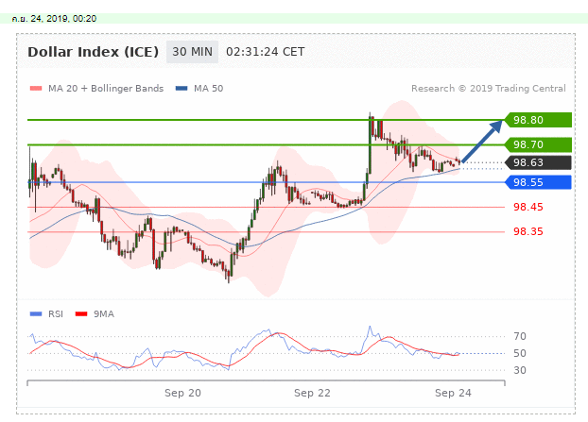Viewport: 588px width, 422px height.
Task: Click the MA 50 legend label
Action: click(209, 89)
